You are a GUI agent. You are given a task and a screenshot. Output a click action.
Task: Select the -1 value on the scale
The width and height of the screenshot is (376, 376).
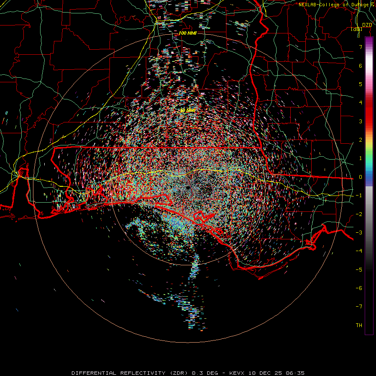(x=359, y=196)
